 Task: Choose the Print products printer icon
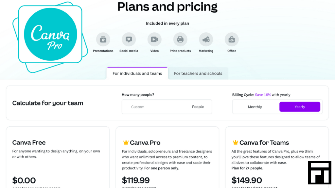(x=180, y=39)
